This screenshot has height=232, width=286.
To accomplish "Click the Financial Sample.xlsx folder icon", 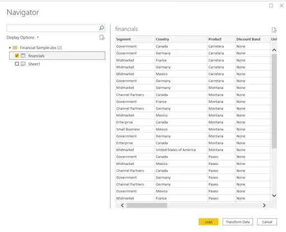I will [15, 47].
